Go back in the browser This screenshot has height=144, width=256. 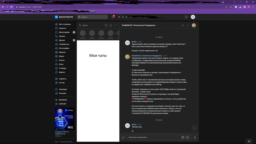pos(3,7)
